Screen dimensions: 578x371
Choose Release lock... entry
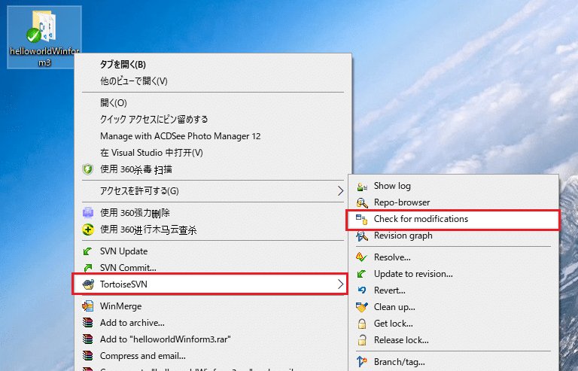(x=453, y=339)
